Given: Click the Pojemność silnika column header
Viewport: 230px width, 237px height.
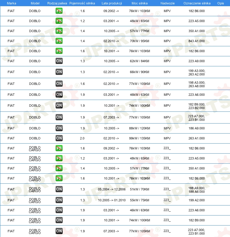Looking at the screenshot, I should point(82,3).
